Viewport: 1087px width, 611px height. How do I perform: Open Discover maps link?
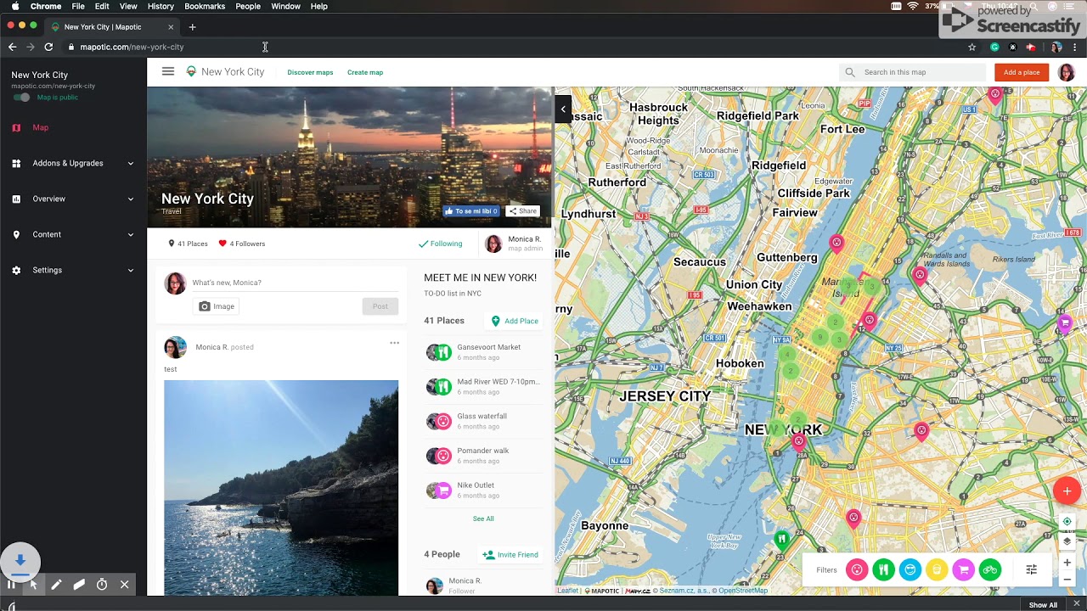point(310,72)
